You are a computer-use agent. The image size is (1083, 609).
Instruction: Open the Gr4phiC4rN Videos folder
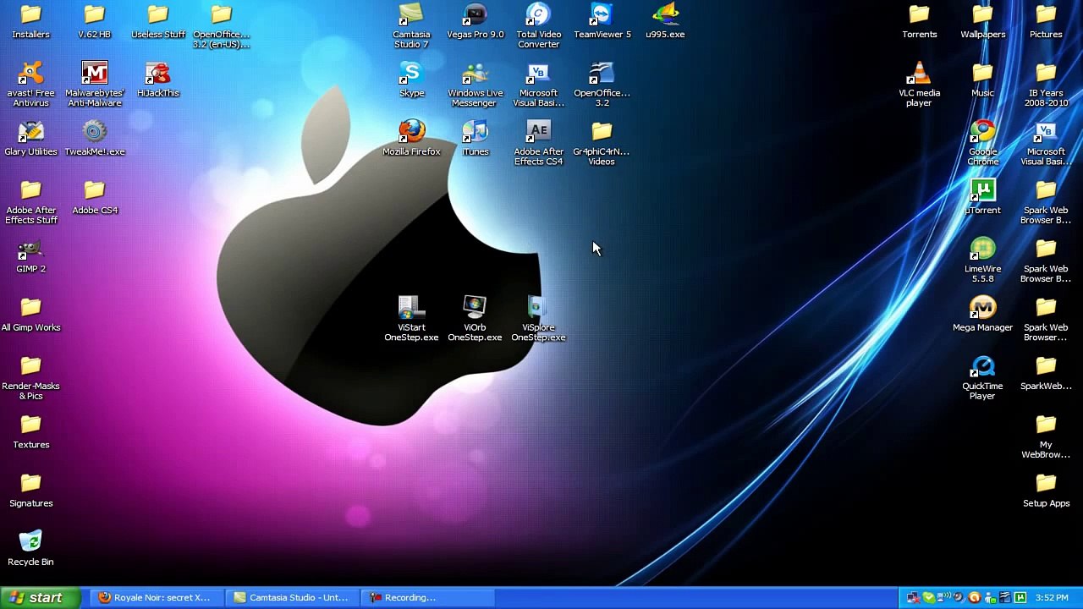point(602,143)
